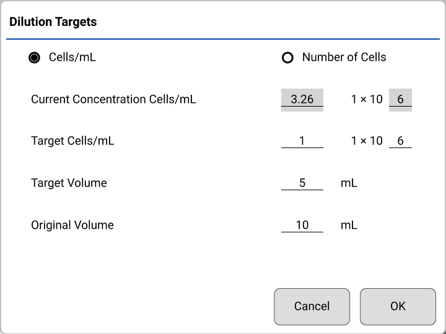Click the Number of Cells label text

tap(344, 57)
